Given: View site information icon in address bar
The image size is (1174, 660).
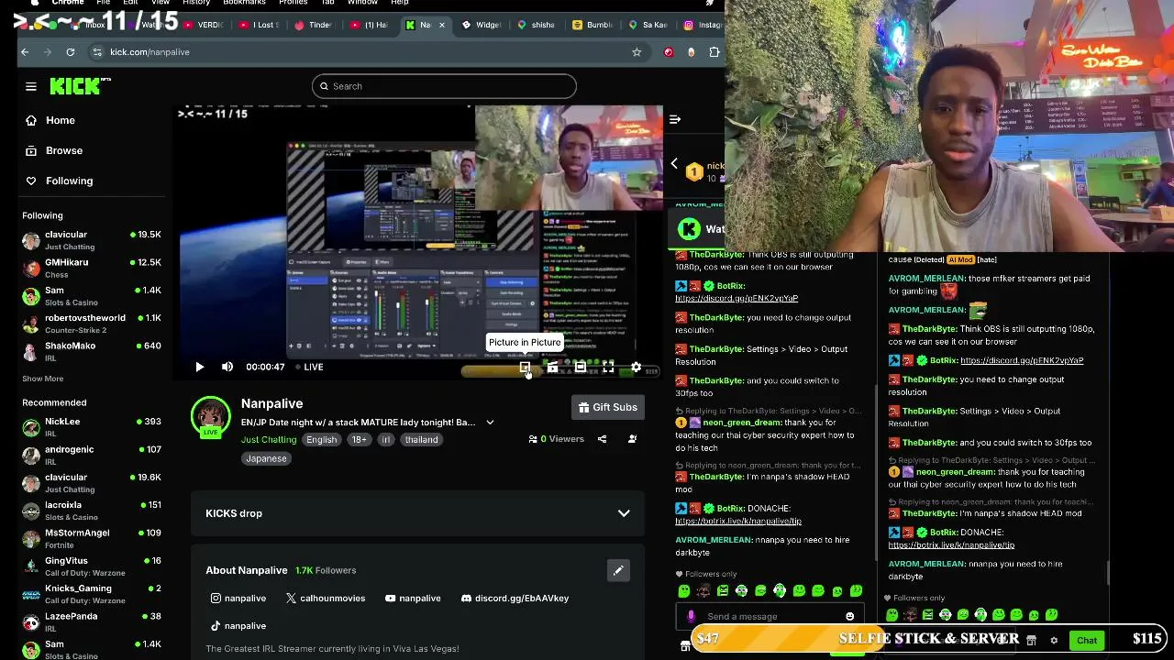Looking at the screenshot, I should 97,52.
